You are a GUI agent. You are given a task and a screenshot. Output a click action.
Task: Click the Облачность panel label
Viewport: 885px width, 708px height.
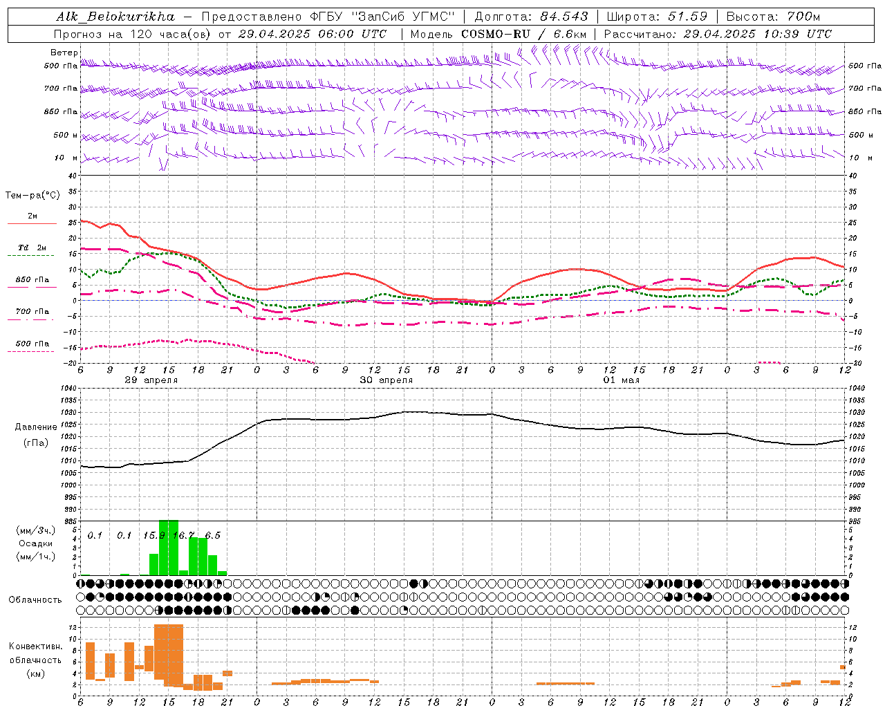pyautogui.click(x=35, y=600)
